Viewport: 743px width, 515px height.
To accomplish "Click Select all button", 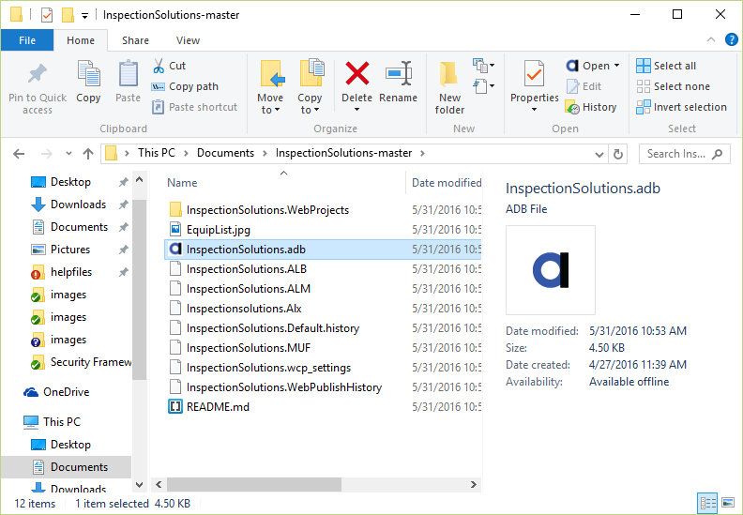I will pos(666,66).
